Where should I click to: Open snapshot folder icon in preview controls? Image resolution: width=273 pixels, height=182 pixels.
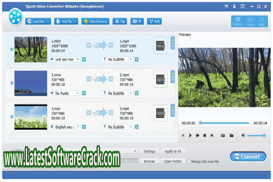(231, 135)
